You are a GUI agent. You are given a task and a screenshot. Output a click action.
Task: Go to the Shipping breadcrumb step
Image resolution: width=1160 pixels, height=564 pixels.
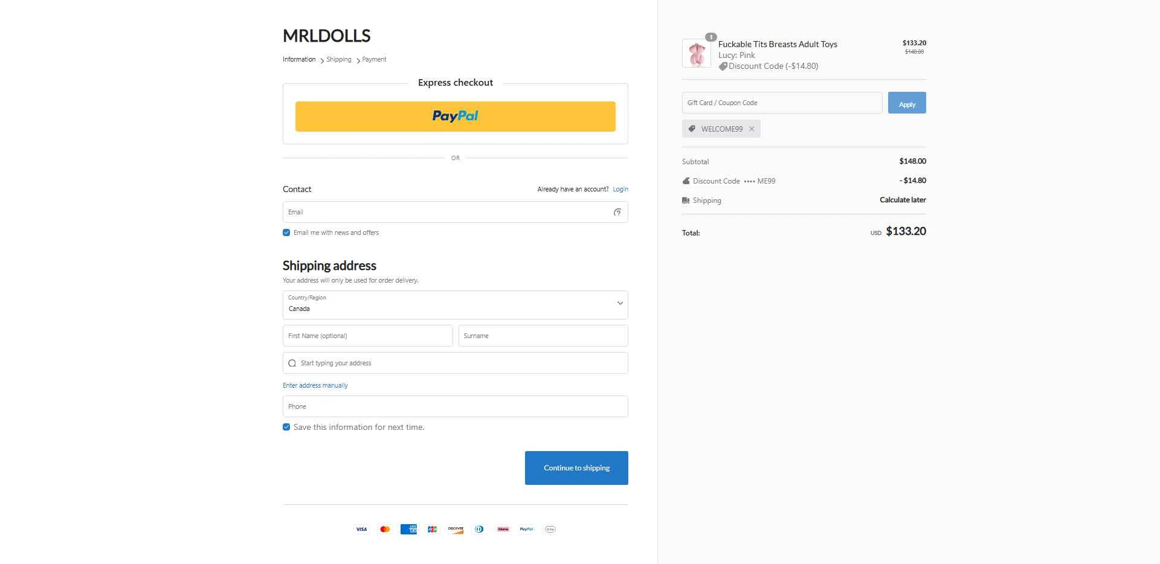coord(338,59)
